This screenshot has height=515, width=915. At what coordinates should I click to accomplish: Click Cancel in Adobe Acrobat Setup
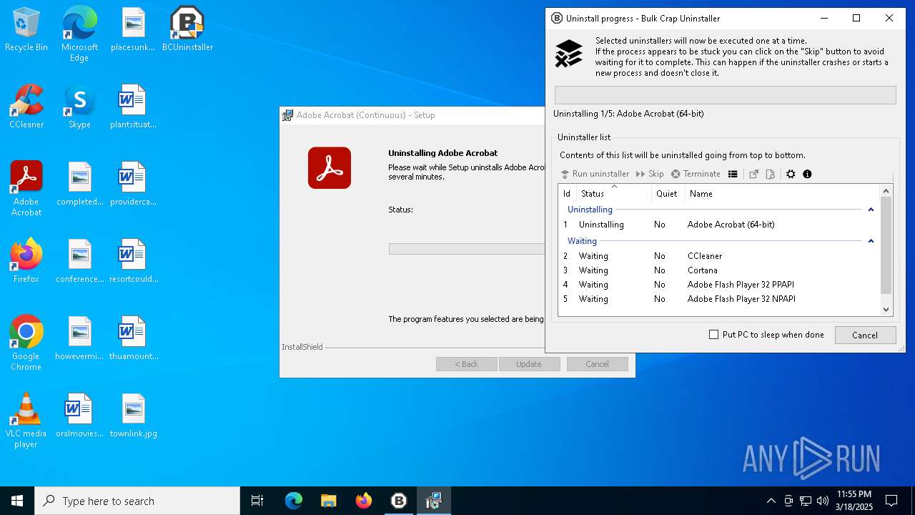click(597, 364)
